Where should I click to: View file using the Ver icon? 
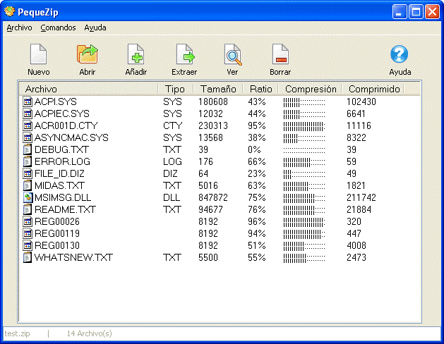click(233, 54)
